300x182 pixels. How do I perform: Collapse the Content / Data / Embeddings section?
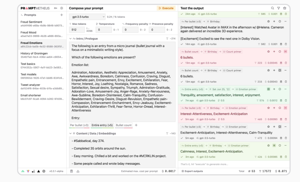coord(70,134)
